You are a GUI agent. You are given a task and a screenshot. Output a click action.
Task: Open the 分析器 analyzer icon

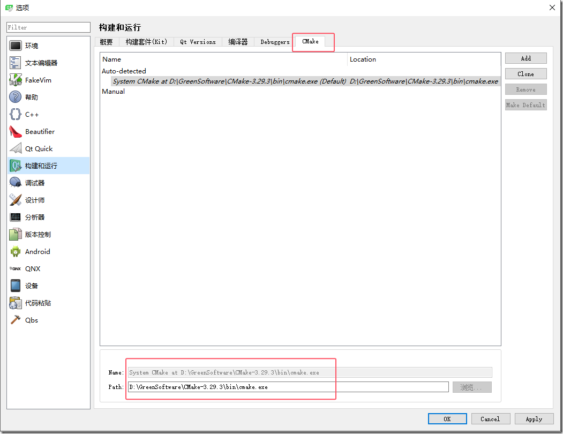point(16,217)
